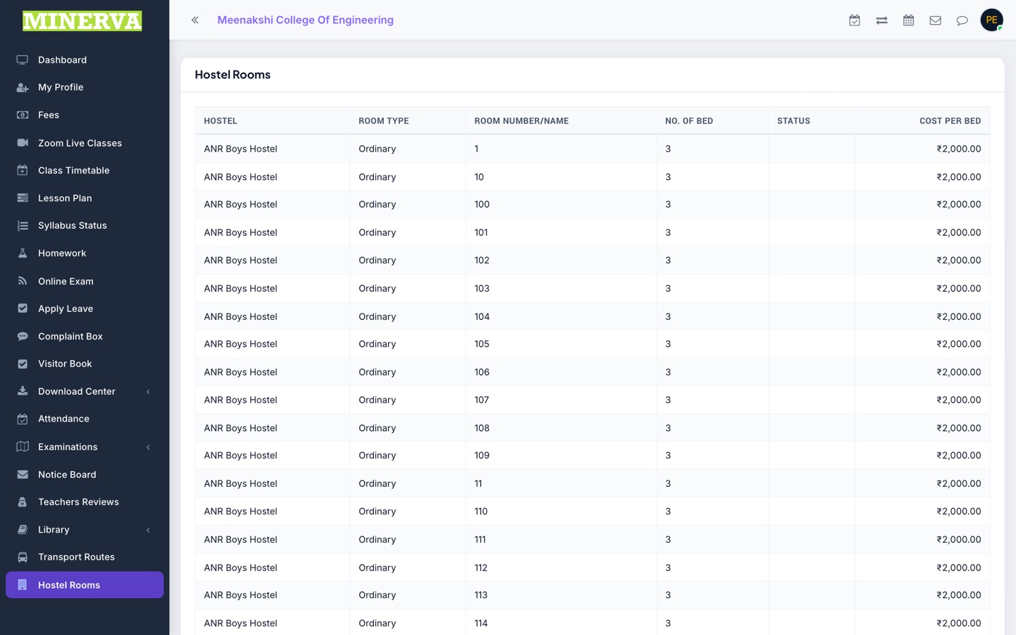Click ₹2,000.00 cost in room 101 row
Viewport: 1016px width, 635px height.
pyautogui.click(x=959, y=233)
